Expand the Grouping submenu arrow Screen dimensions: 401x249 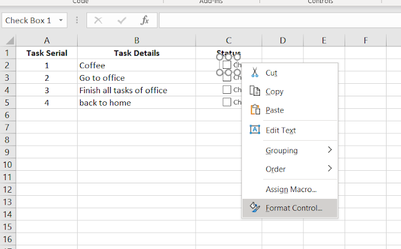(x=330, y=150)
